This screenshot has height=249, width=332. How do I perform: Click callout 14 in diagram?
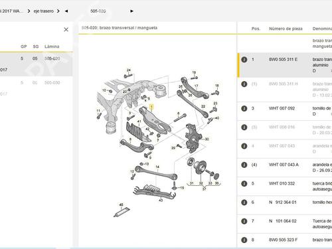click(x=157, y=167)
